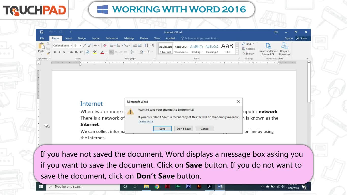Click the text highlight color button
This screenshot has height=195, width=347.
(x=95, y=52)
